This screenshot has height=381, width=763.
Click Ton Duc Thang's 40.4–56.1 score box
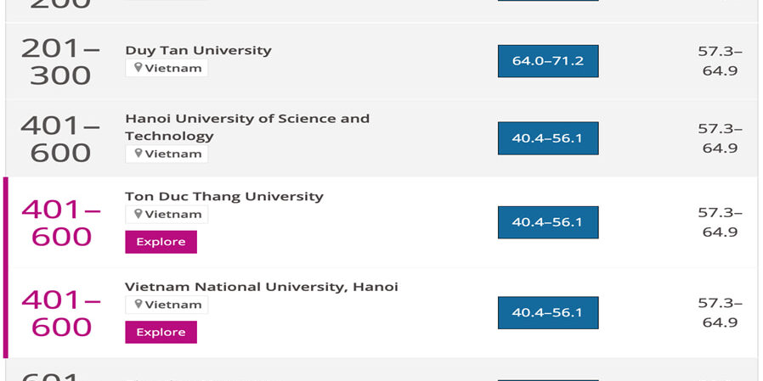click(547, 222)
